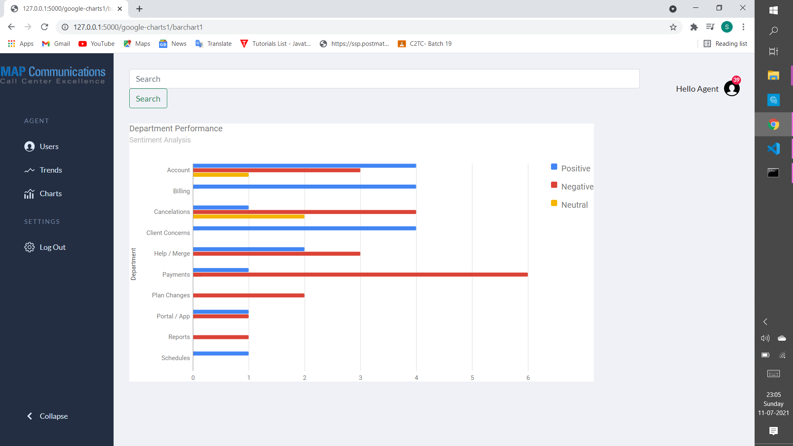Open the browser Extensions puzzle icon
Viewport: 793px width, 446px height.
click(694, 27)
